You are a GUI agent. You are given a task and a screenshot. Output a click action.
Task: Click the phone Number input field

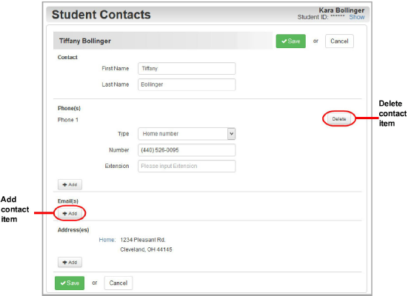(187, 150)
